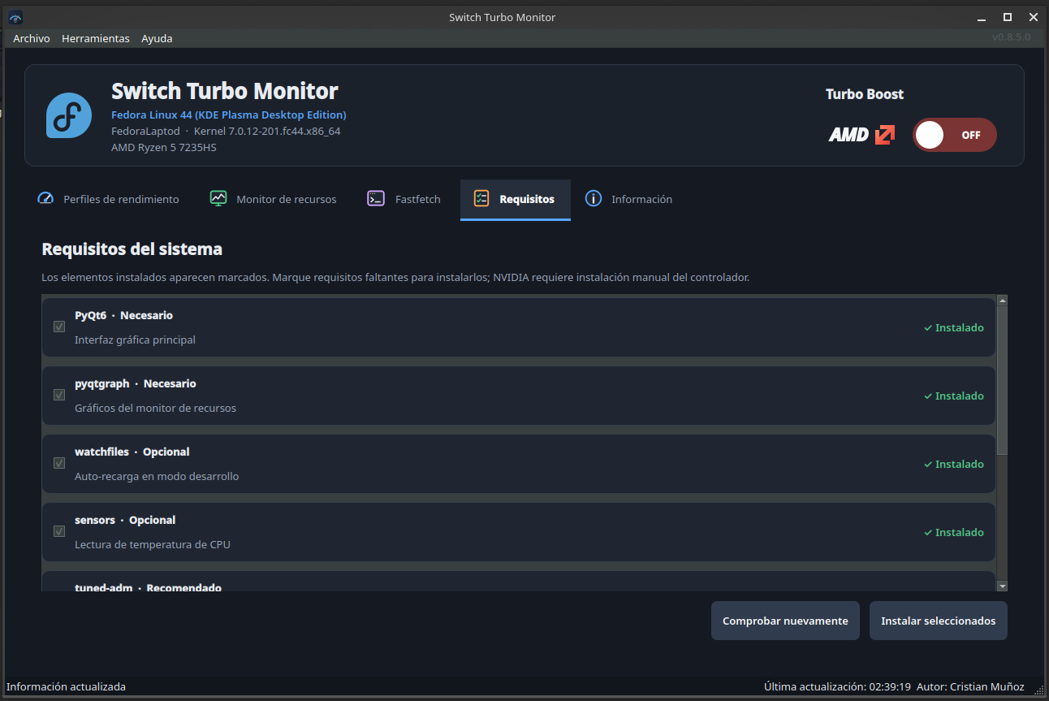Open the Ayuda menu

point(157,38)
